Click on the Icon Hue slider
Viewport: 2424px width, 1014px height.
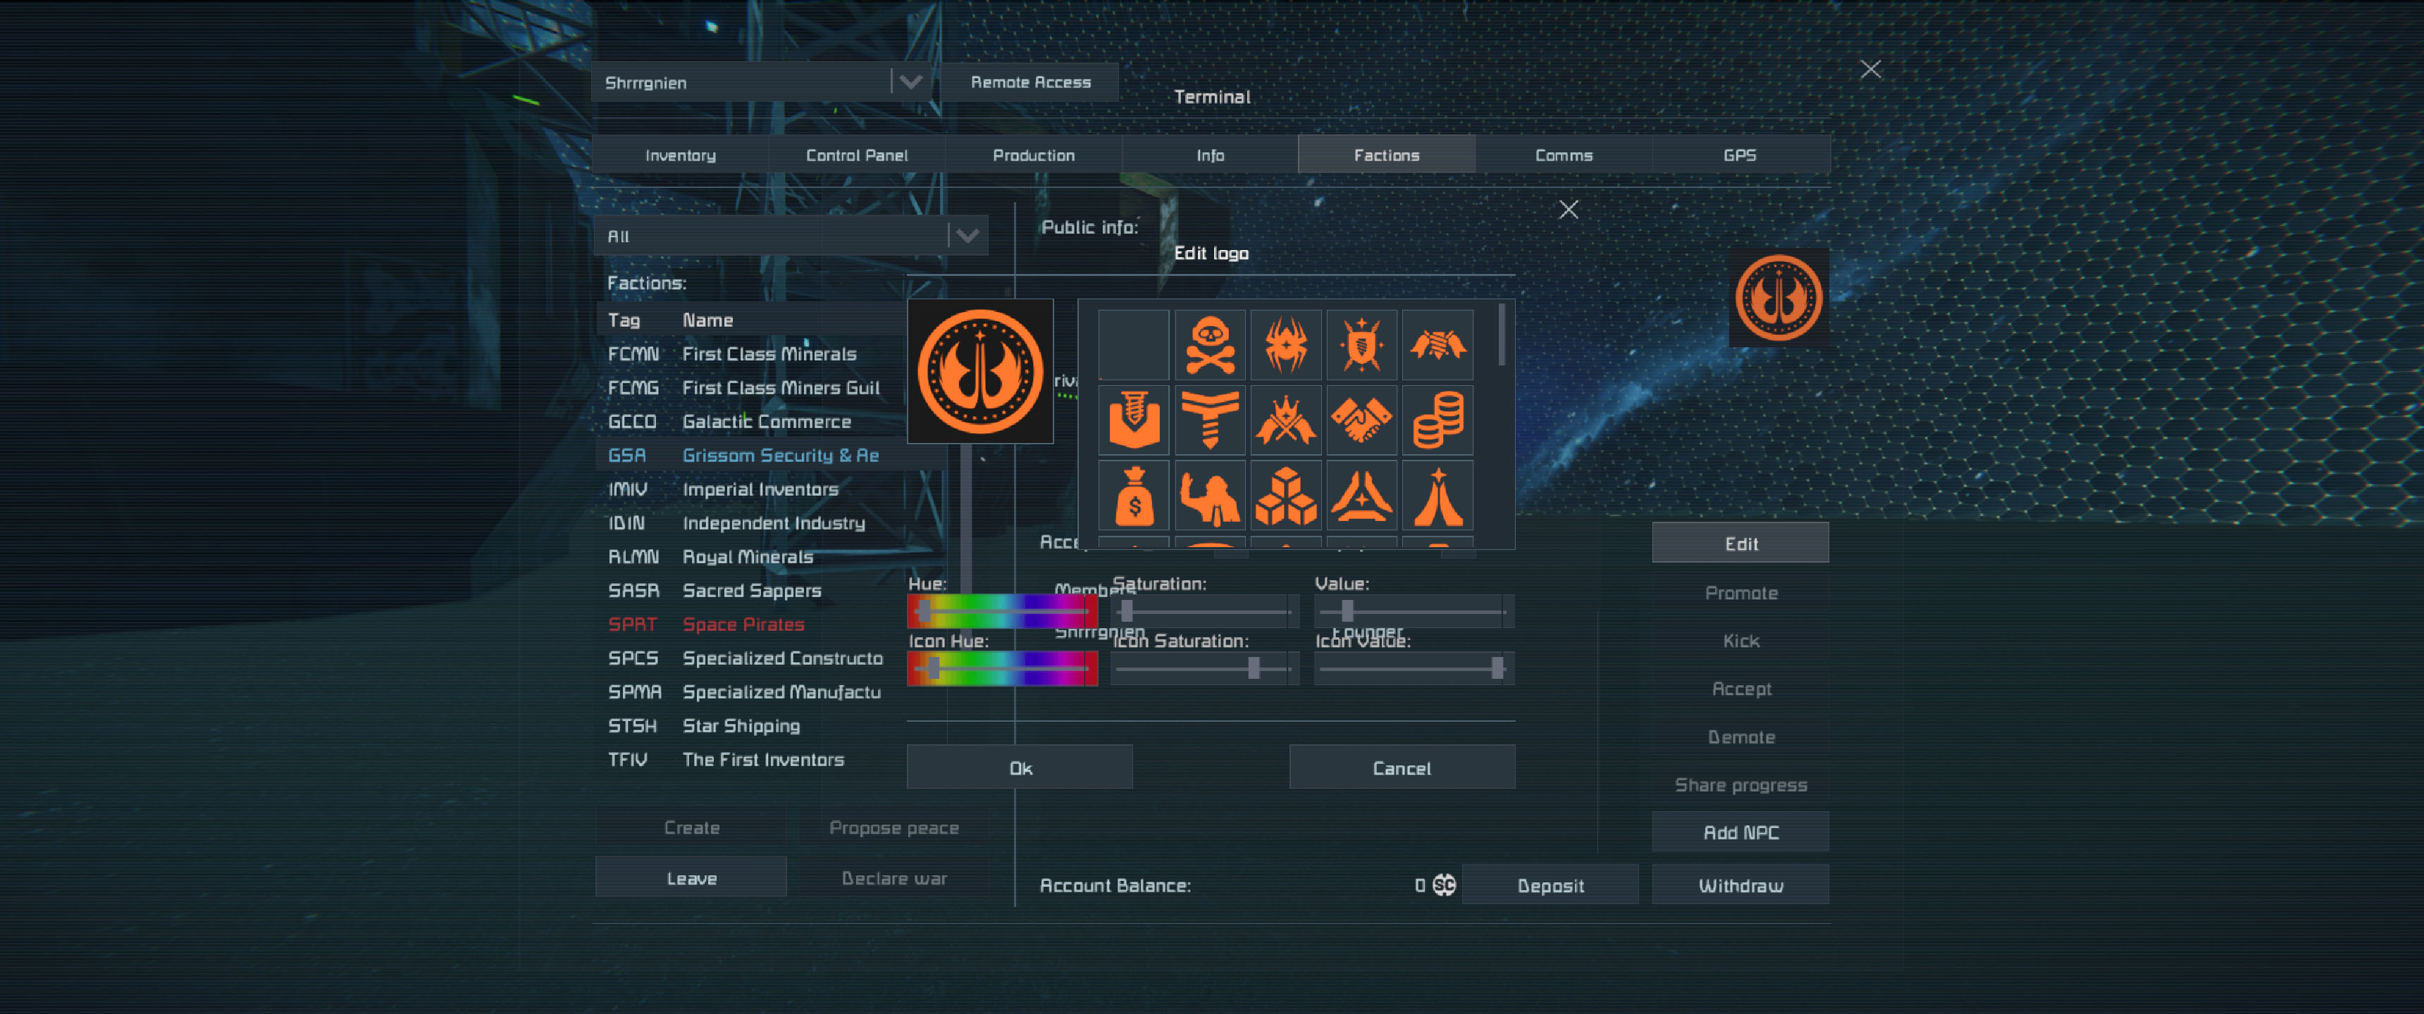click(1002, 669)
